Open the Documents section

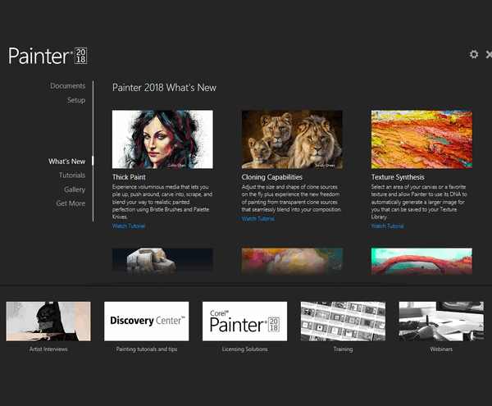(68, 86)
